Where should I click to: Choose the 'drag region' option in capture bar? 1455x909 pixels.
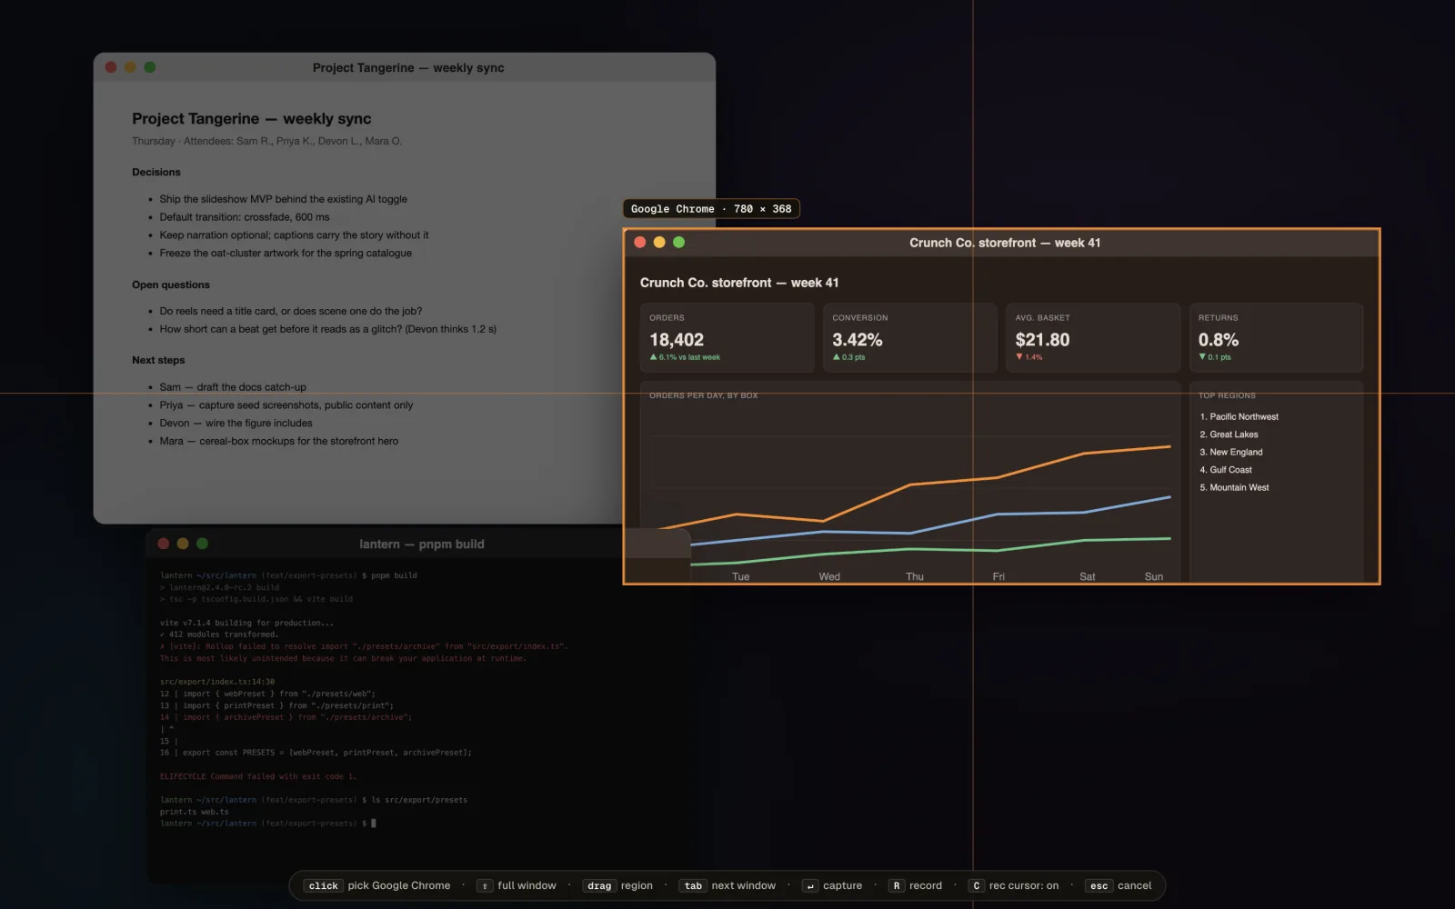pyautogui.click(x=618, y=885)
